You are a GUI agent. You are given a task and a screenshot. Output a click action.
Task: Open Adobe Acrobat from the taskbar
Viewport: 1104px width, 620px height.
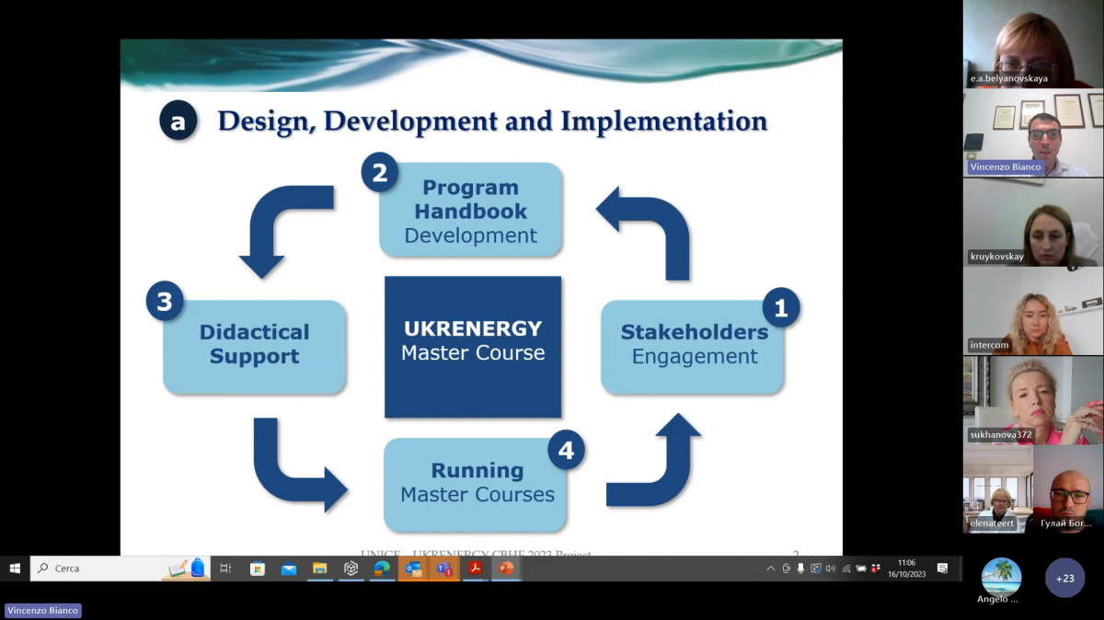(476, 568)
